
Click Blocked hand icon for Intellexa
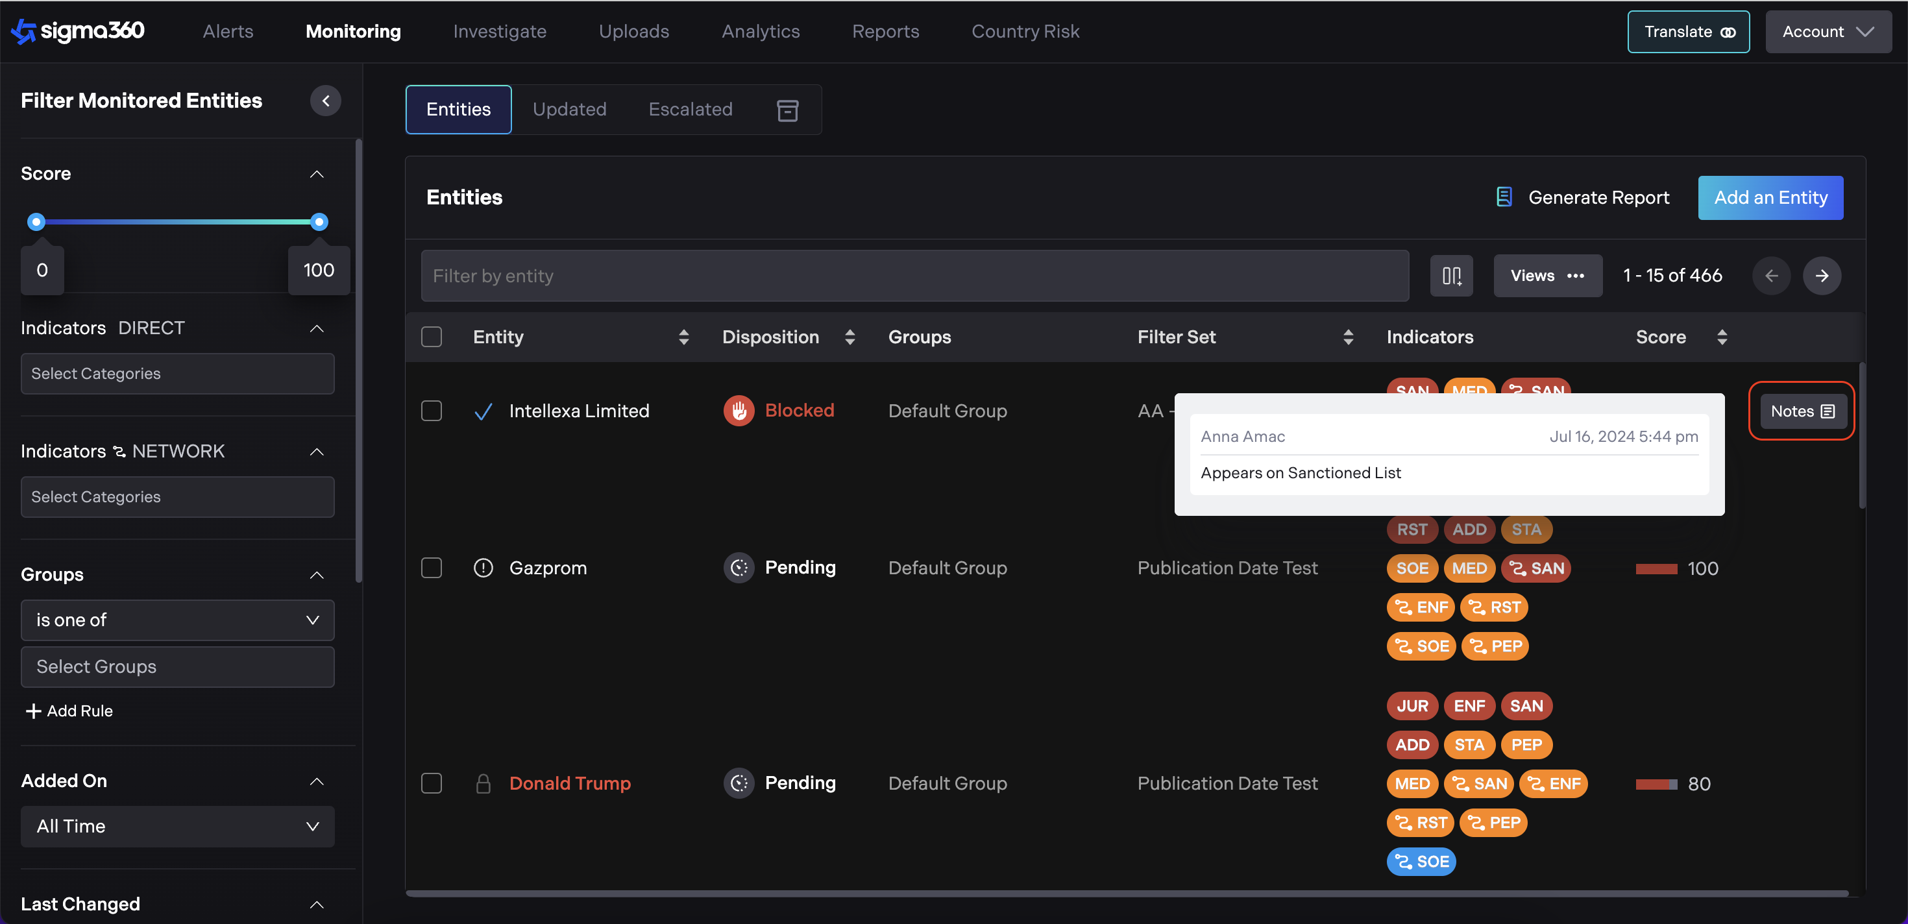tap(739, 411)
